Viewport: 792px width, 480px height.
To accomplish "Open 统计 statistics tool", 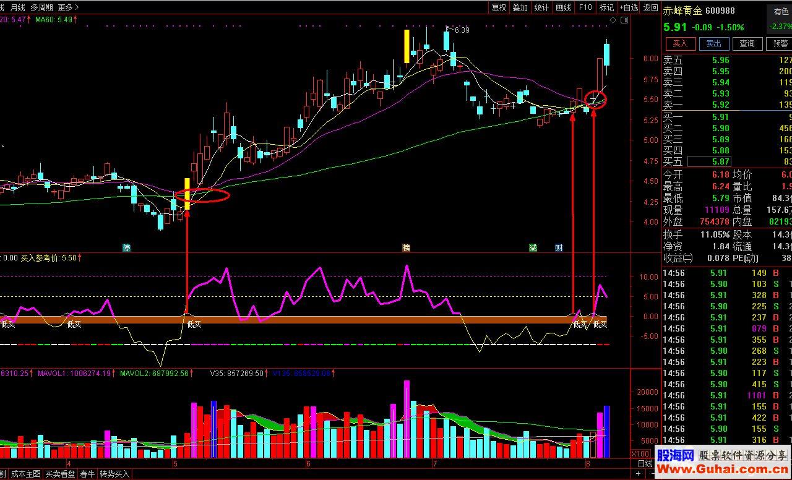I will [x=541, y=7].
